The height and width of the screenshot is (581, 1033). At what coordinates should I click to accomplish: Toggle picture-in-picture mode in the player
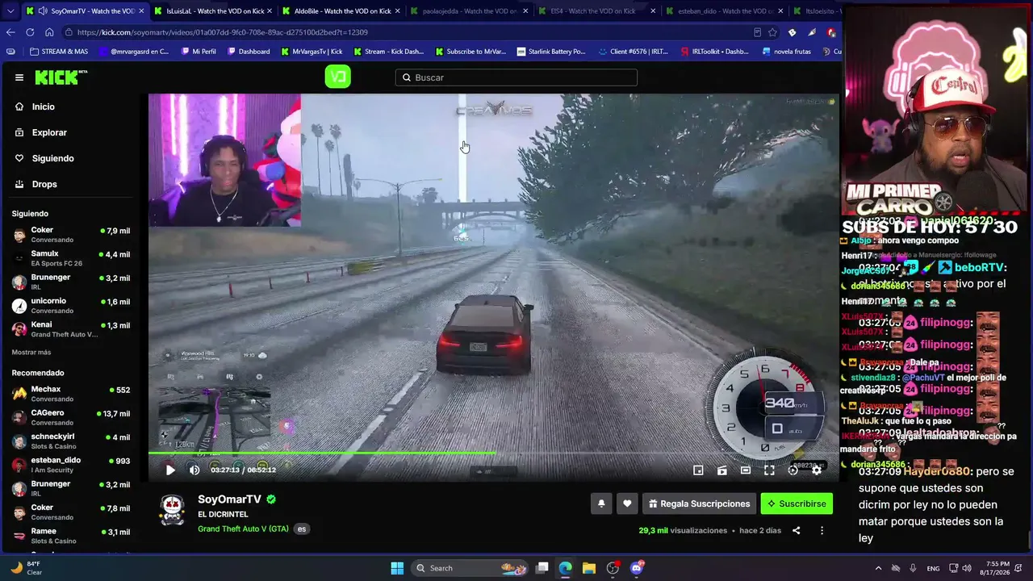click(698, 470)
